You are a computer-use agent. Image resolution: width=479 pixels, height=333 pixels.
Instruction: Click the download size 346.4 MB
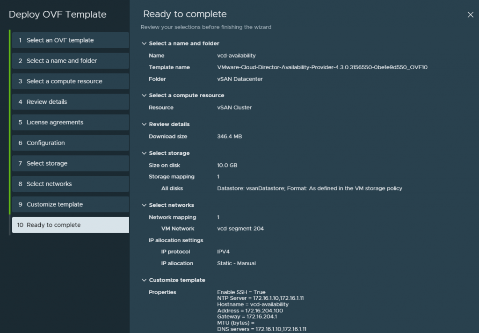point(229,136)
